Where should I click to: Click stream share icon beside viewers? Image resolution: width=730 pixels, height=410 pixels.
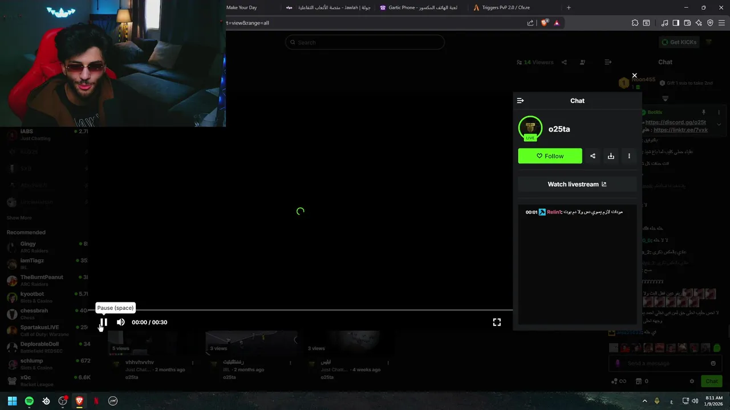point(564,62)
